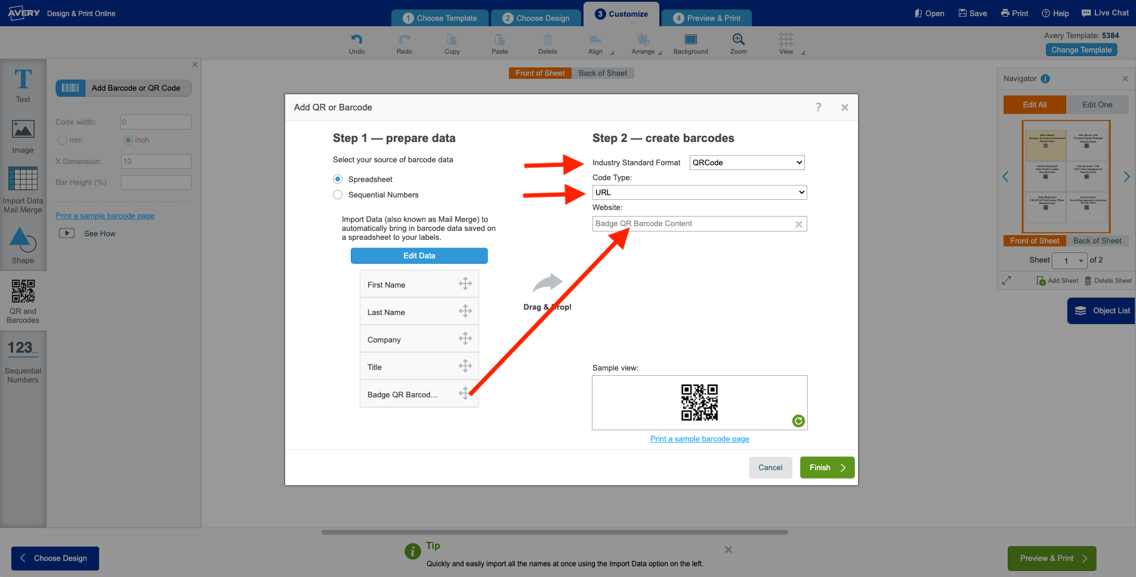
Task: Refresh the sample QR code view
Action: [798, 421]
